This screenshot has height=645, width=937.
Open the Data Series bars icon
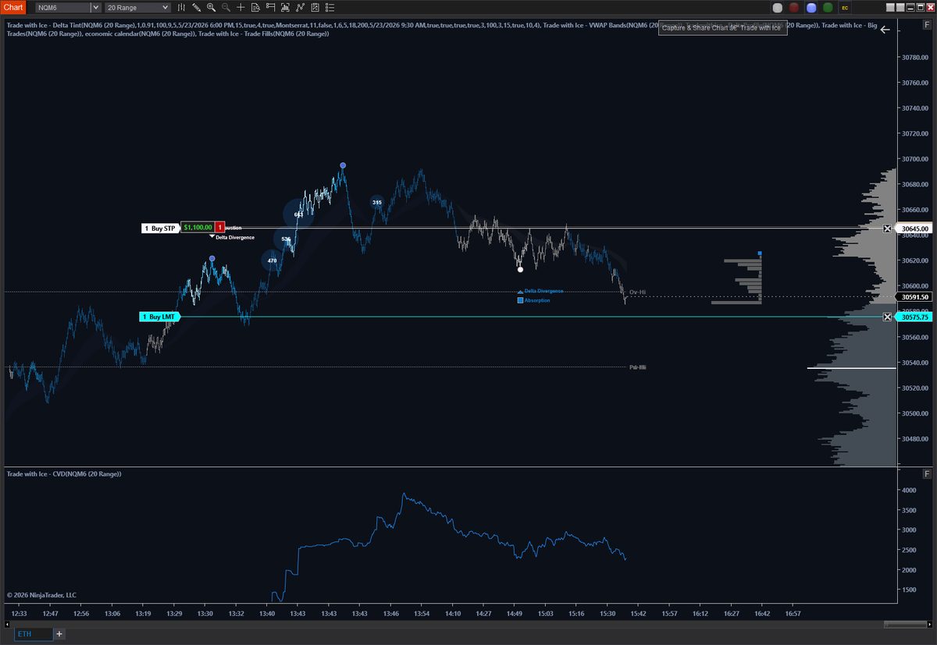point(182,7)
